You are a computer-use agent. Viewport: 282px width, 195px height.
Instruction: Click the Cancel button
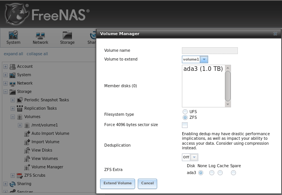148,184
